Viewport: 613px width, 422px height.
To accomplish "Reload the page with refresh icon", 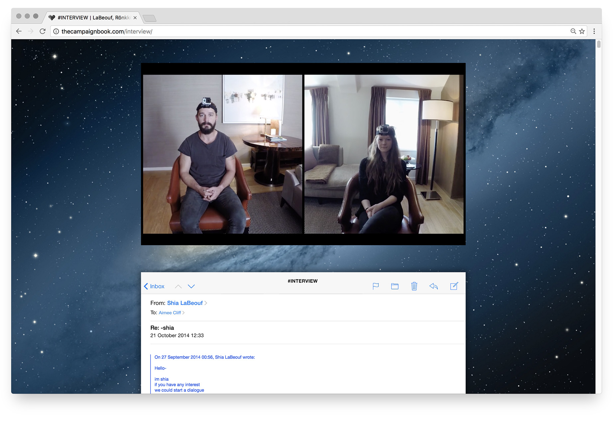I will 43,31.
